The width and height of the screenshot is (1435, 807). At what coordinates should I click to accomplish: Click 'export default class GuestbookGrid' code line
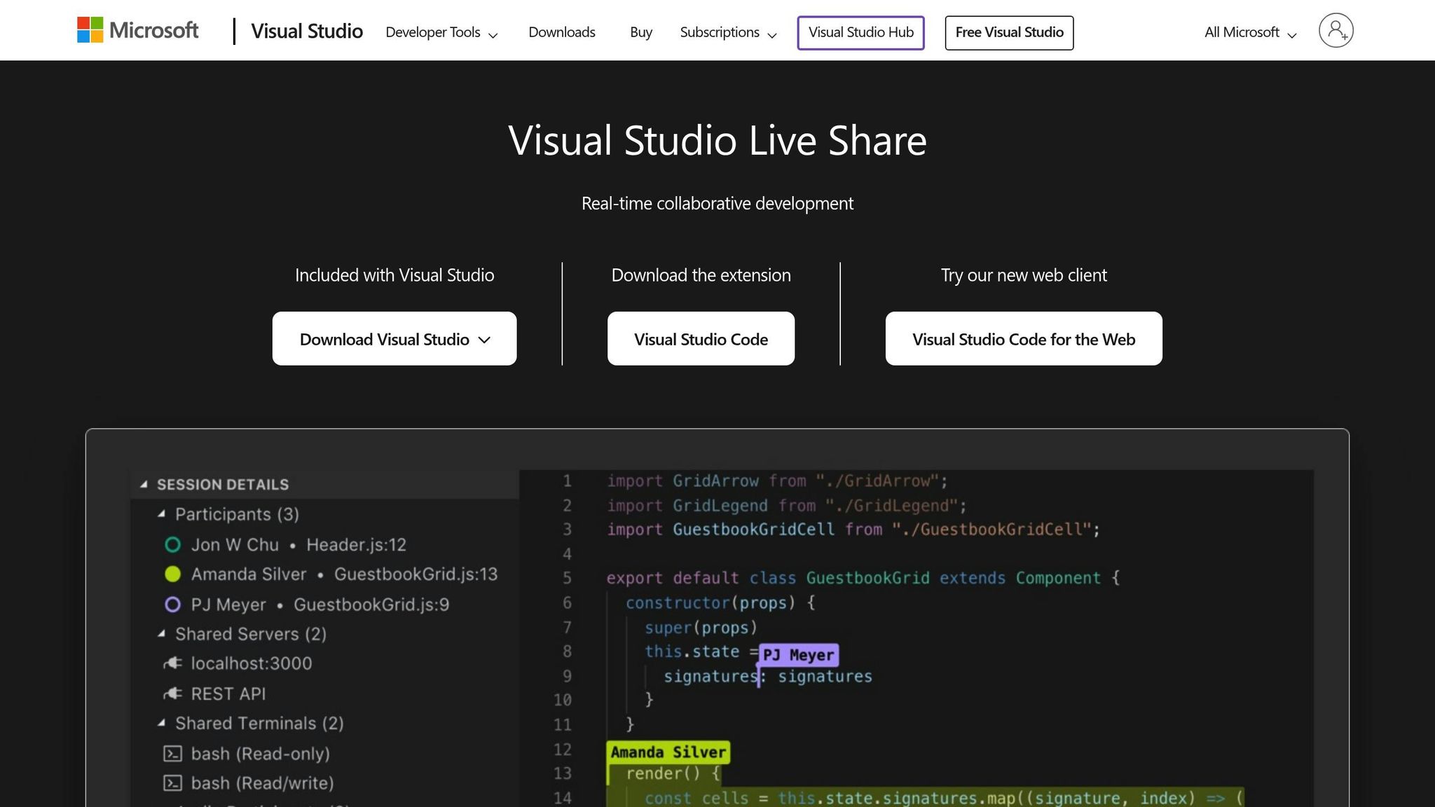click(x=863, y=578)
